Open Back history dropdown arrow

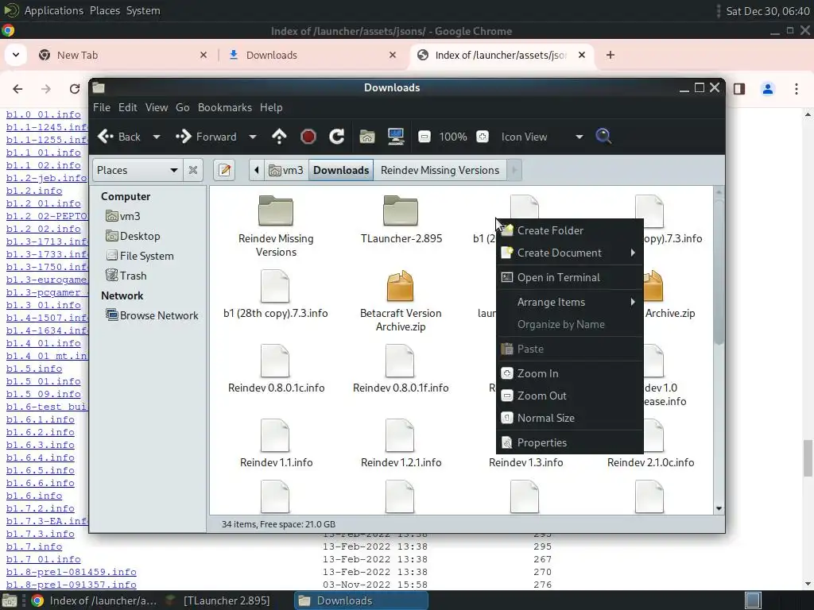[x=157, y=137]
